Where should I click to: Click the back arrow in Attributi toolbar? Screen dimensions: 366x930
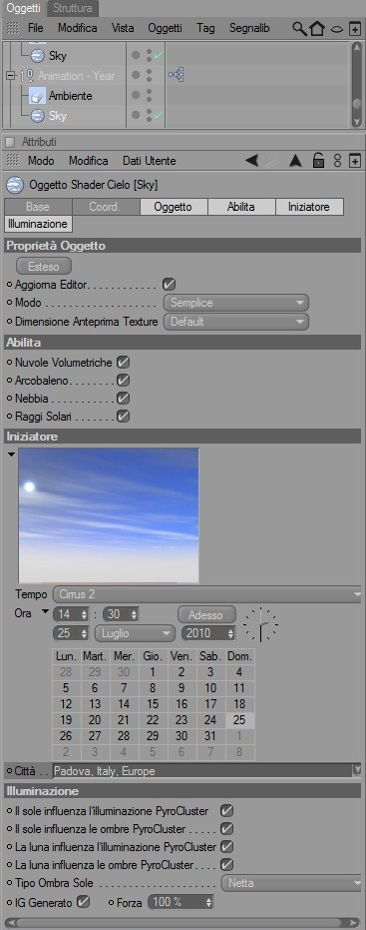coord(251,161)
